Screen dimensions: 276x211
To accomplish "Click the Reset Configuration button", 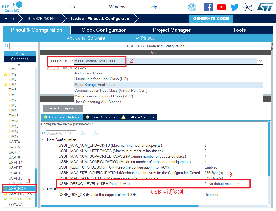I will pos(63,108).
